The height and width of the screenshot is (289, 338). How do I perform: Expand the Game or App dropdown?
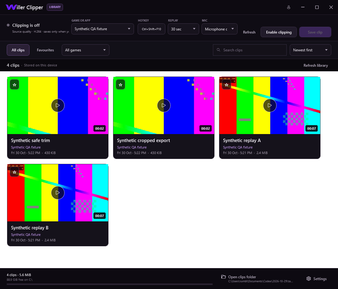[103, 29]
